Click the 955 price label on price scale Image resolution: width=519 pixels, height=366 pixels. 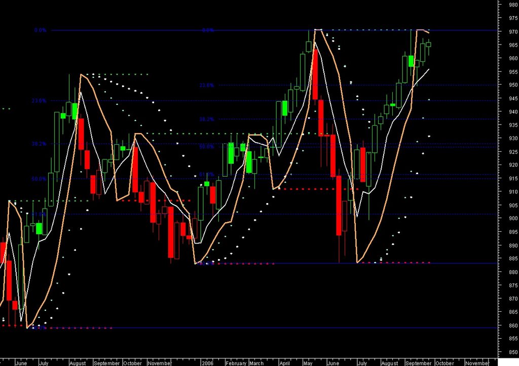tap(513, 72)
